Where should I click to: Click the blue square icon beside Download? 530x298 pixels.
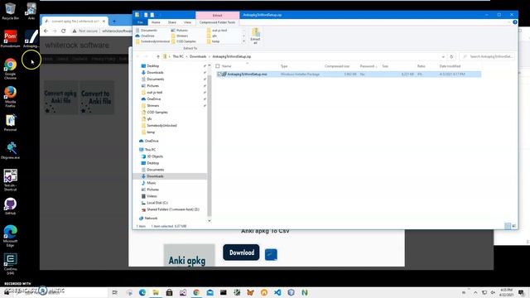click(x=271, y=254)
